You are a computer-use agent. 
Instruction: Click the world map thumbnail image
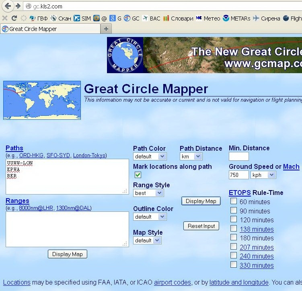(42, 100)
